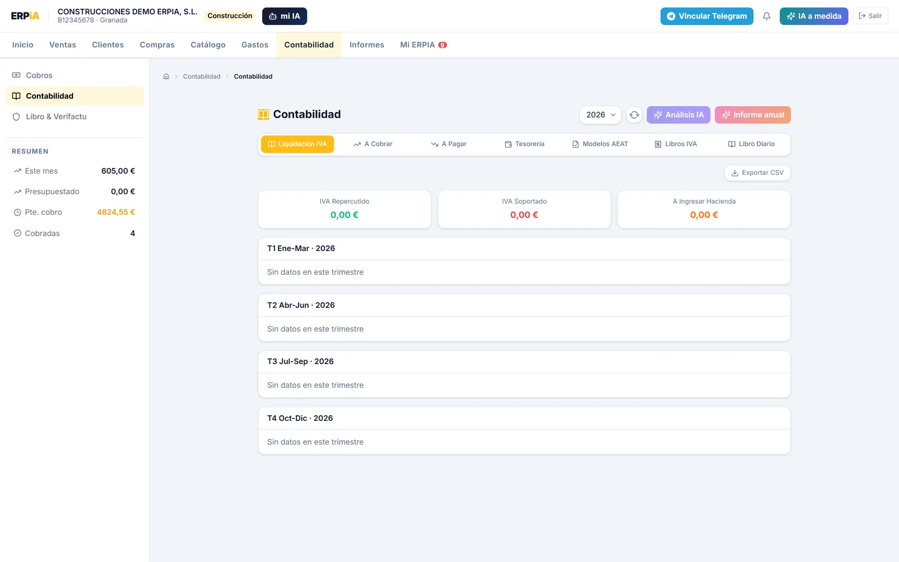Click the T1 Ene-Mar · 2026 header
The height and width of the screenshot is (562, 899).
(524, 249)
